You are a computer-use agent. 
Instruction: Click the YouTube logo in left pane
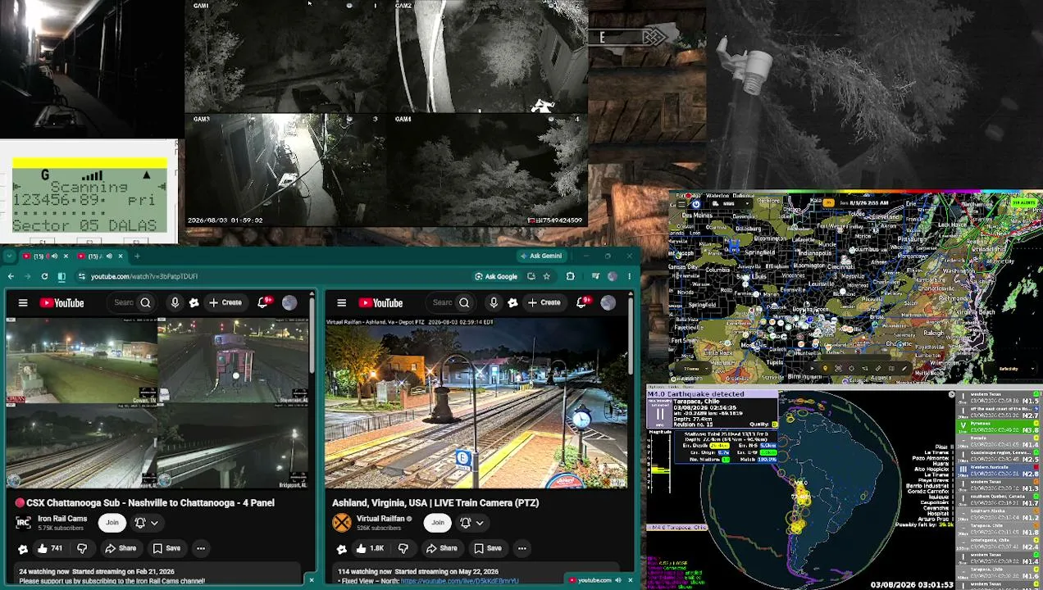tap(61, 303)
